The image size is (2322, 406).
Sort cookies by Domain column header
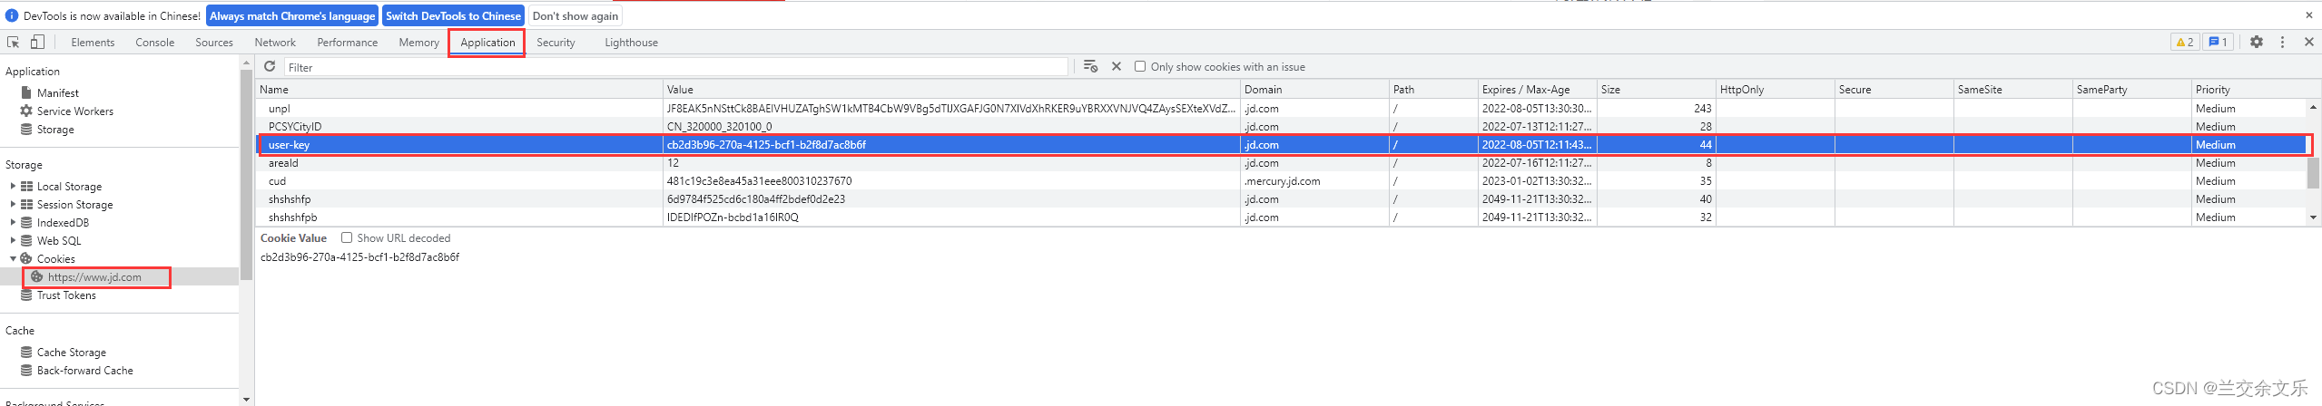(1314, 89)
